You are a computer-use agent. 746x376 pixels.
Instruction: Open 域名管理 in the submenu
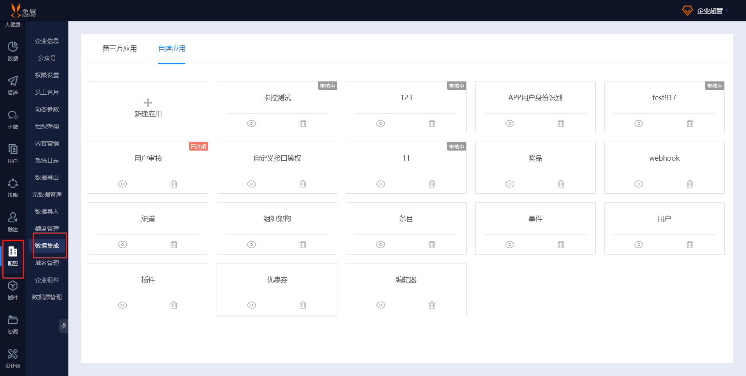pos(47,263)
